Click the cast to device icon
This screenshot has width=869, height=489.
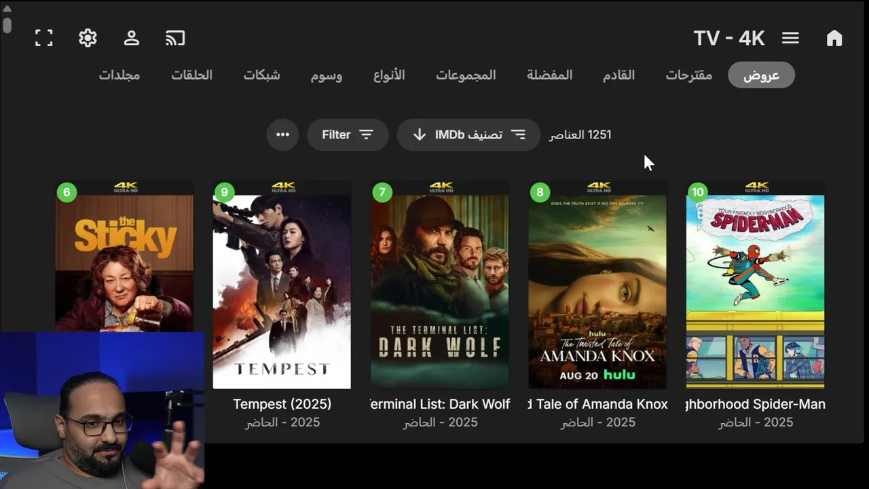pos(175,38)
